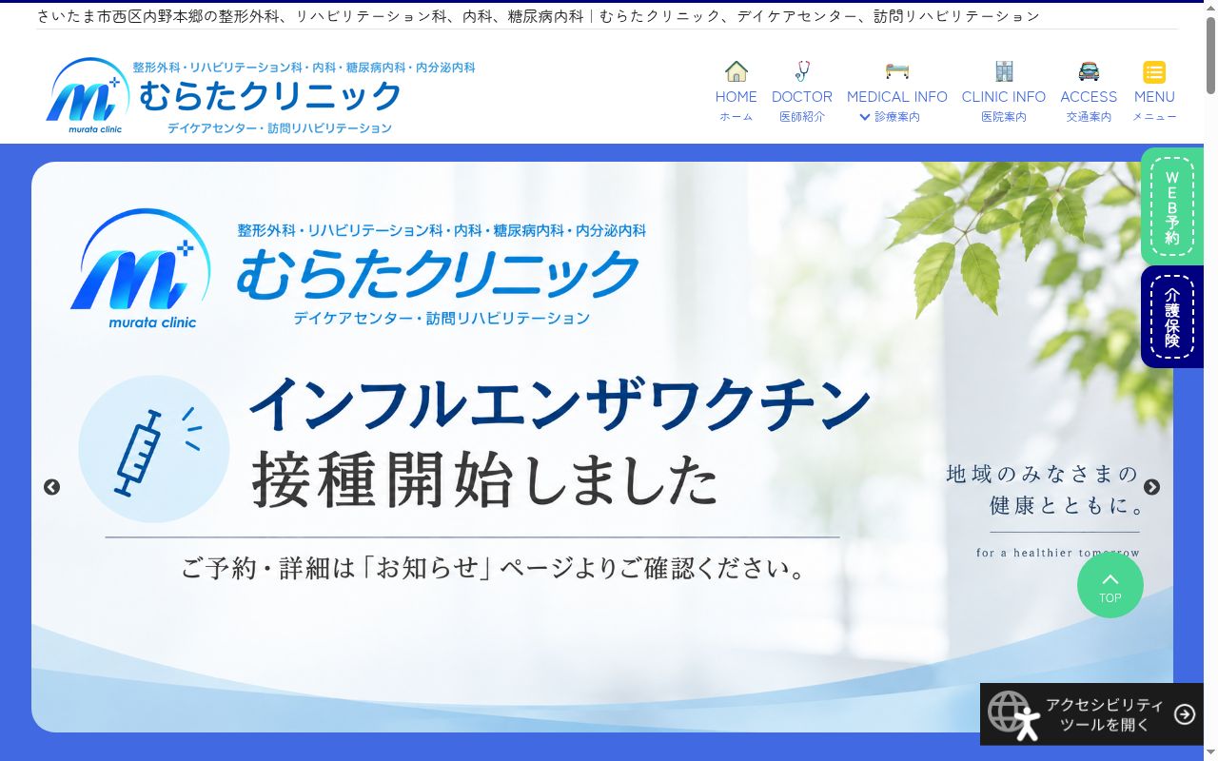
Task: Open the yellow MENU list icon
Action: (1154, 72)
